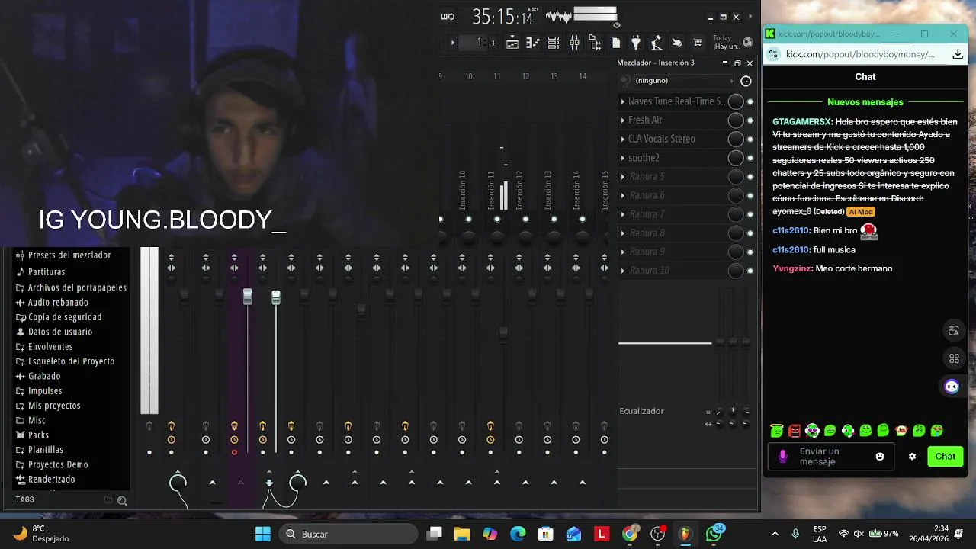976x549 pixels.
Task: Toggle pattern/song mode button
Action: coord(448,17)
